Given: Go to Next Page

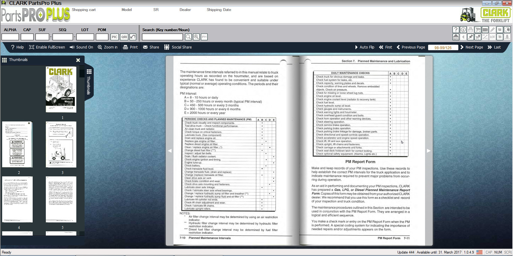Looking at the screenshot, I should [471, 47].
